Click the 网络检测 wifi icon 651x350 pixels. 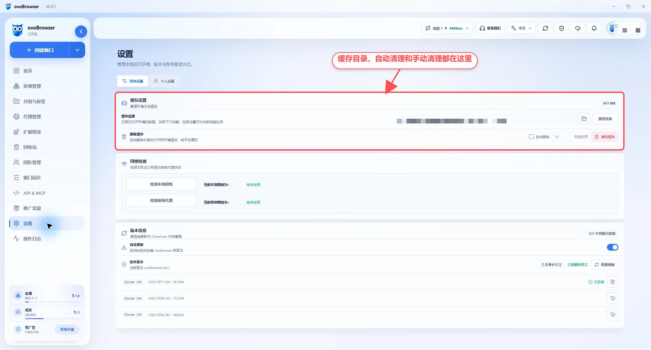click(124, 164)
